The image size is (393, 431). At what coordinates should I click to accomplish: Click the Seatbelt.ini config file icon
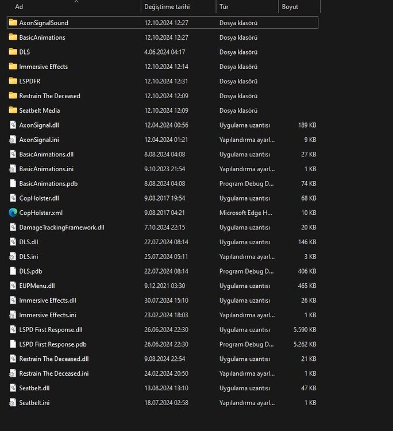point(13,402)
